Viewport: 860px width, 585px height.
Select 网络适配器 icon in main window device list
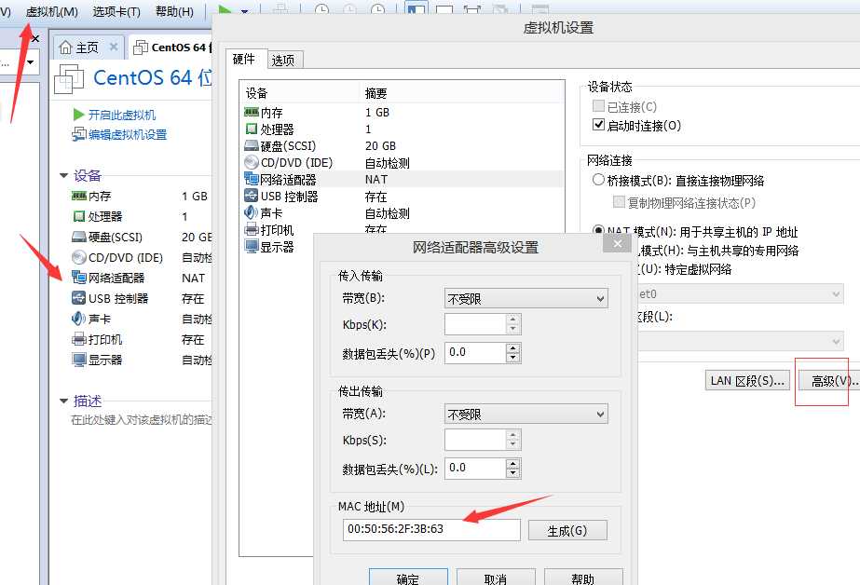(79, 278)
